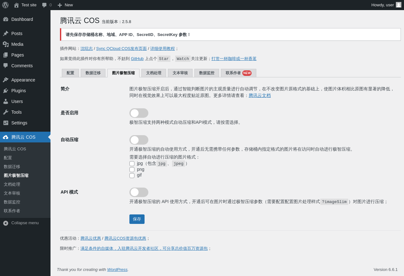Click the WordPress footer link

(x=117, y=270)
